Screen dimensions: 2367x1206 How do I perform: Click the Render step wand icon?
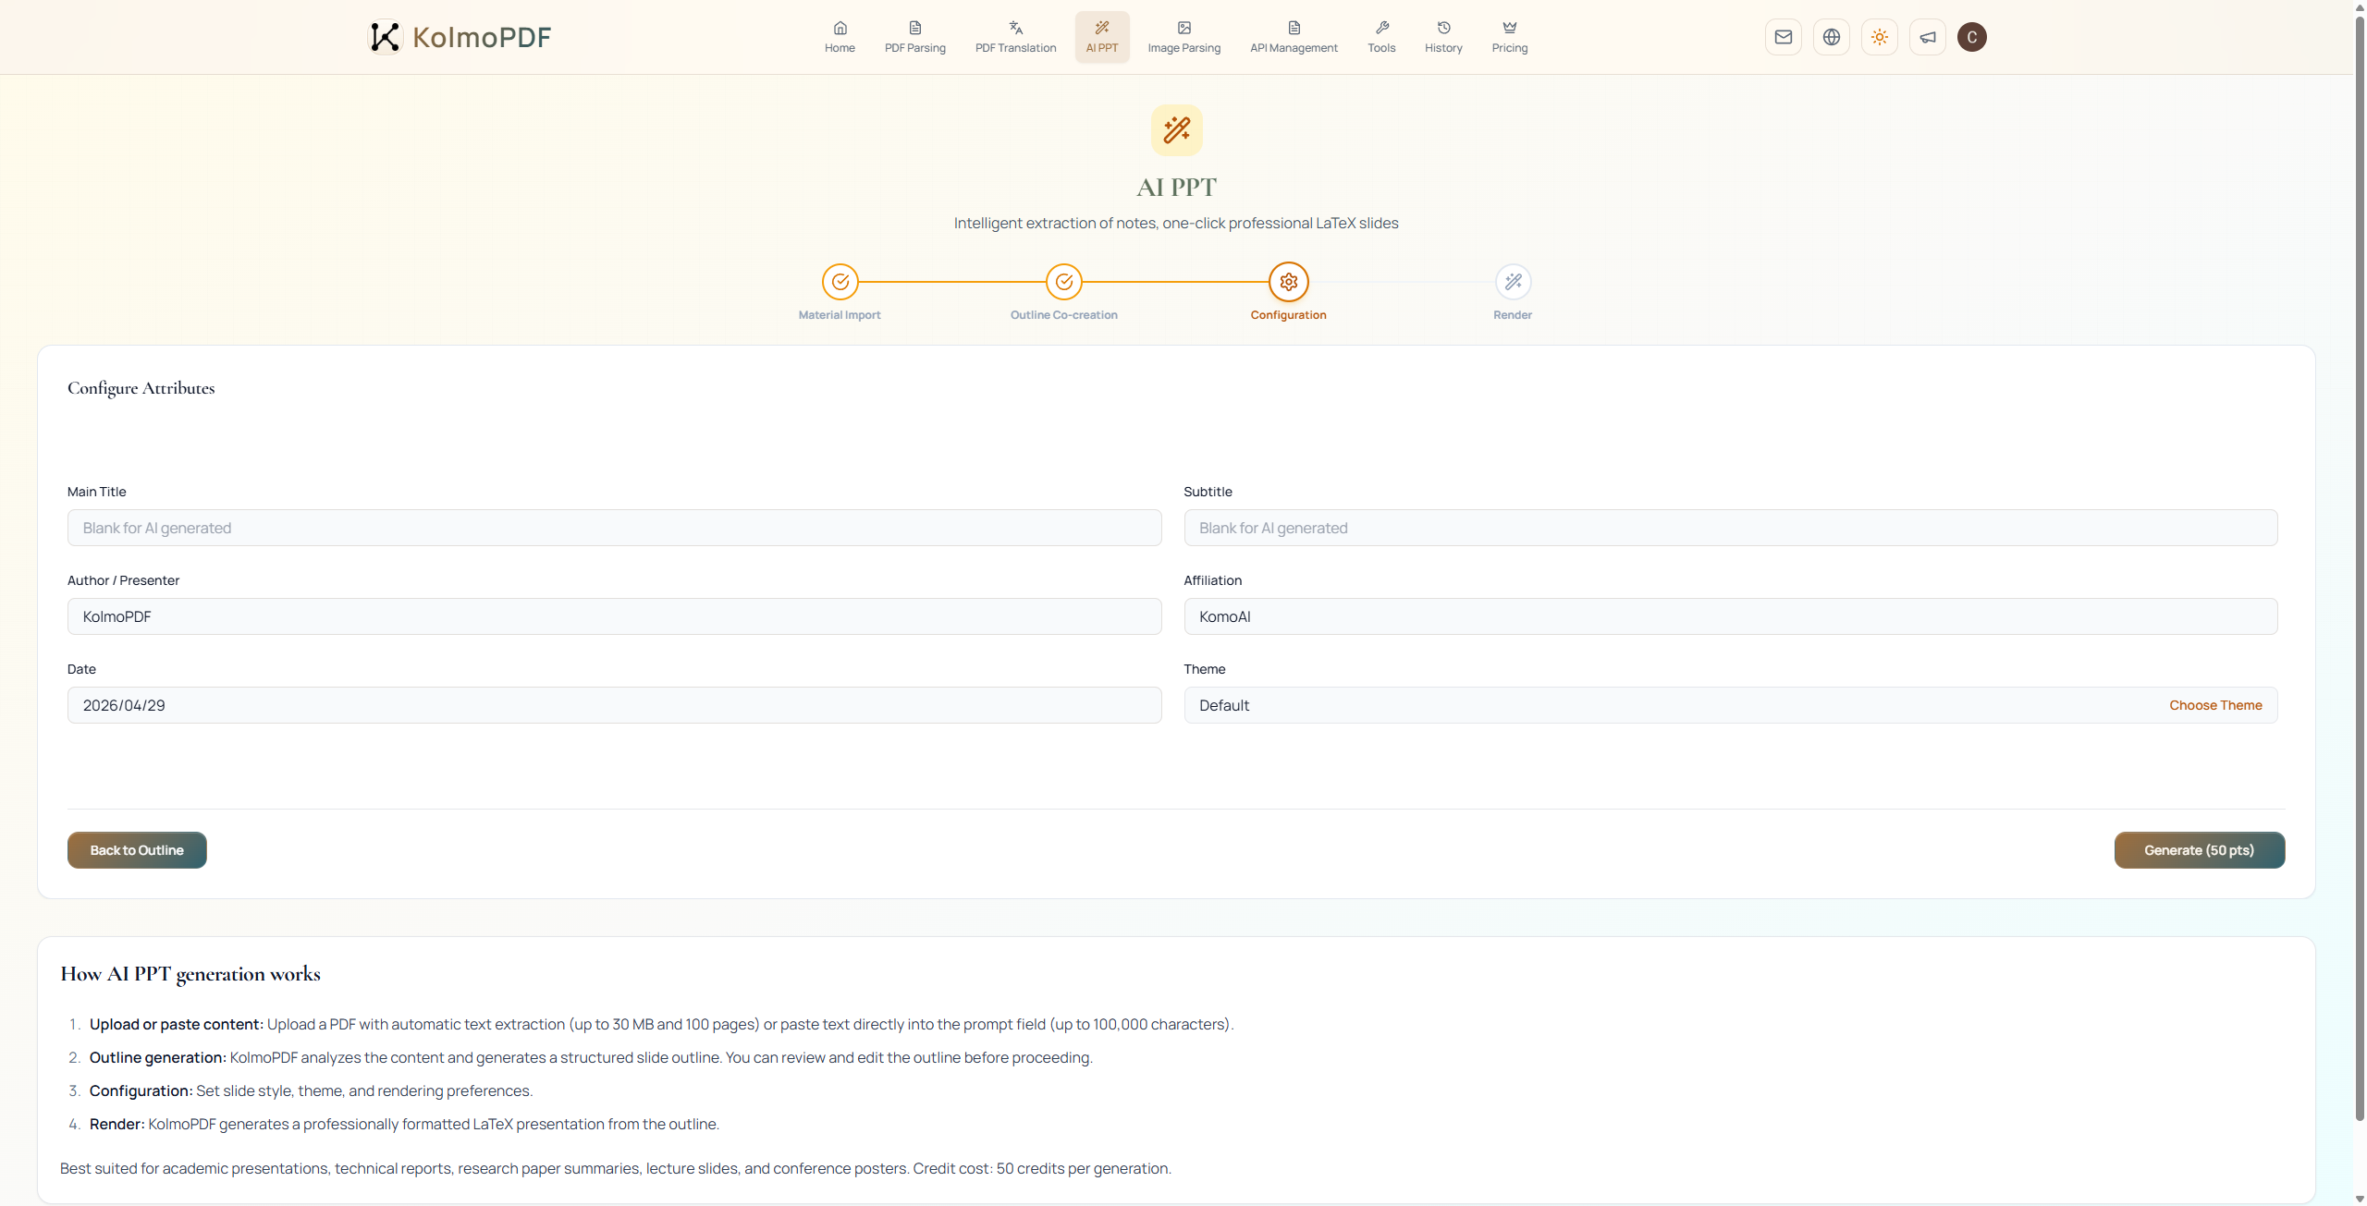[1513, 282]
